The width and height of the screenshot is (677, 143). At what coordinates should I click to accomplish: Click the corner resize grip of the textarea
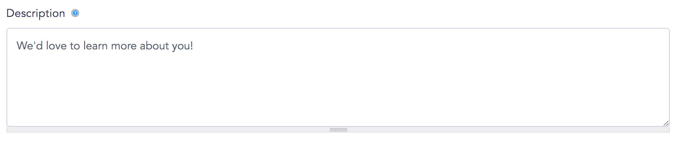click(666, 123)
